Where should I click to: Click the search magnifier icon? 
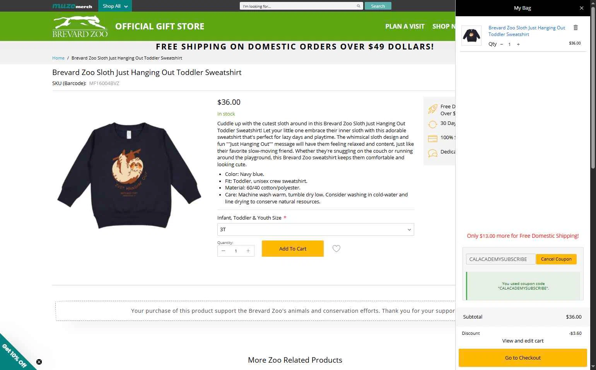[x=359, y=6]
